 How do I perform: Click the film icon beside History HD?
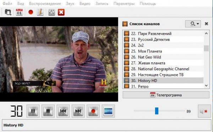(x=126, y=81)
